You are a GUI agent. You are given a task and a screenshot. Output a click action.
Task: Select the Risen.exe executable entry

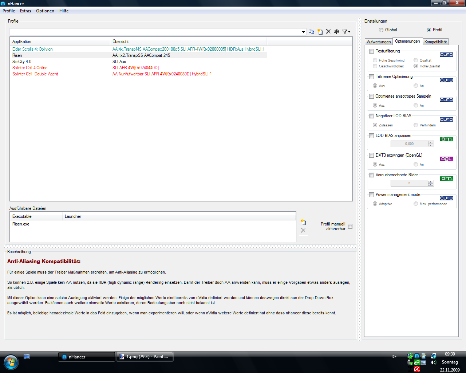(x=21, y=224)
